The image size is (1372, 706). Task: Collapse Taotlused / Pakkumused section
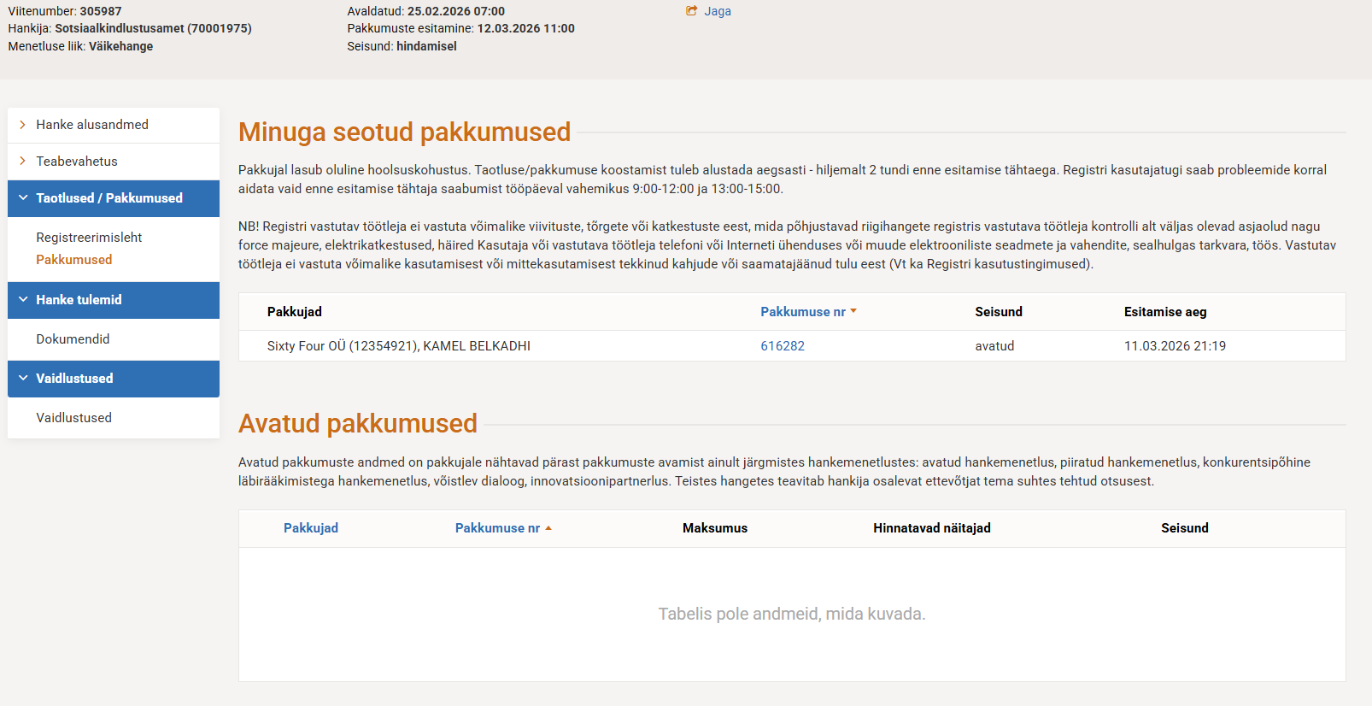(x=23, y=198)
